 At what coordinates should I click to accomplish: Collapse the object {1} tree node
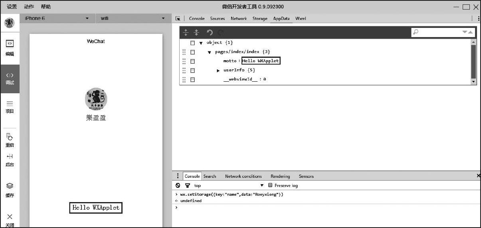pos(201,43)
